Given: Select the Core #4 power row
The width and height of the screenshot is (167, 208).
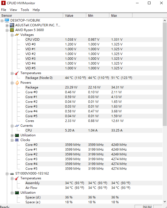Looking at the screenshot, I should (x=94, y=111).
